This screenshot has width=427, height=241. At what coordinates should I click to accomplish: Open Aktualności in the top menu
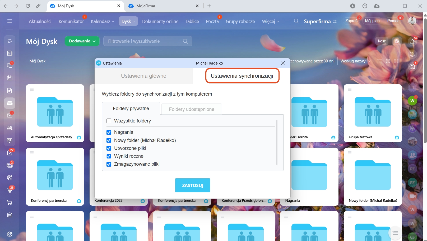click(x=40, y=21)
